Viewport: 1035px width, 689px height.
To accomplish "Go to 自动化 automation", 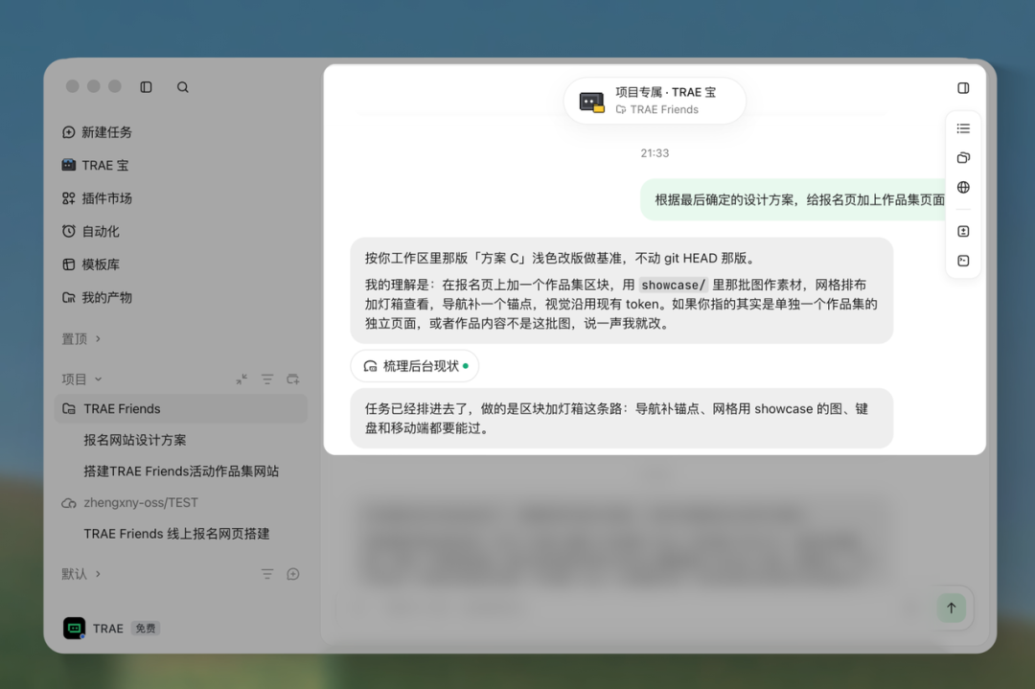I will [x=90, y=231].
